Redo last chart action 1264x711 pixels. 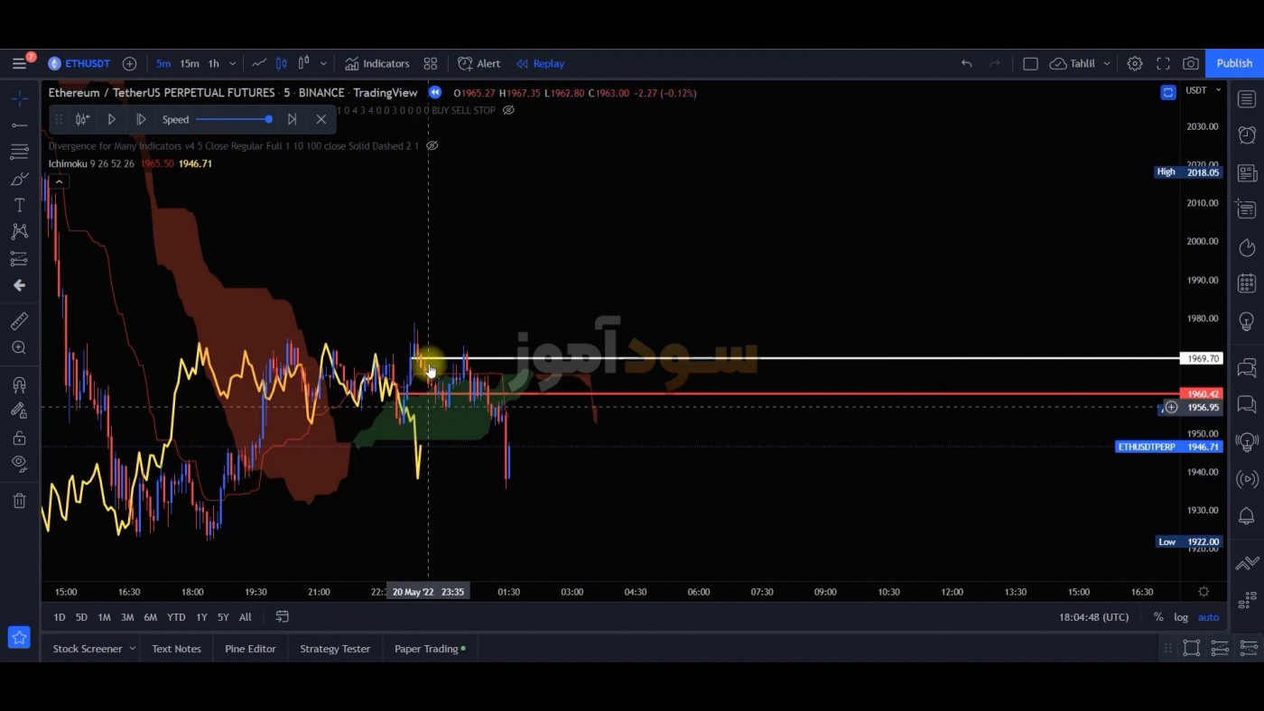tap(995, 63)
